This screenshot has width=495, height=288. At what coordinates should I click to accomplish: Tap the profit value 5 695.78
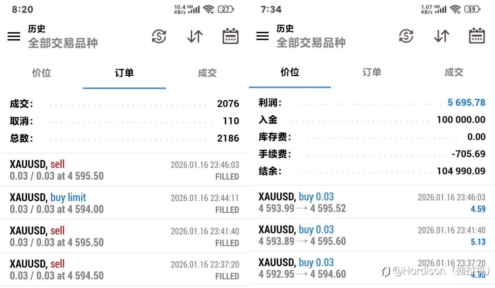tap(466, 102)
